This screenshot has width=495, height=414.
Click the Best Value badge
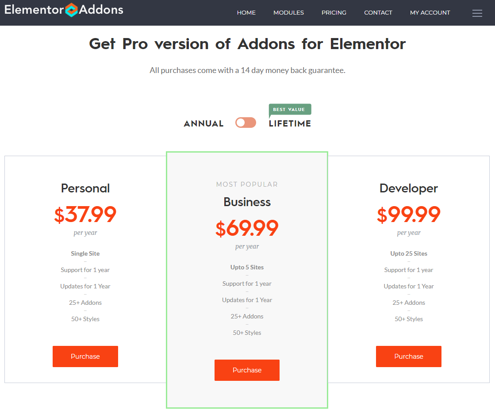click(289, 109)
